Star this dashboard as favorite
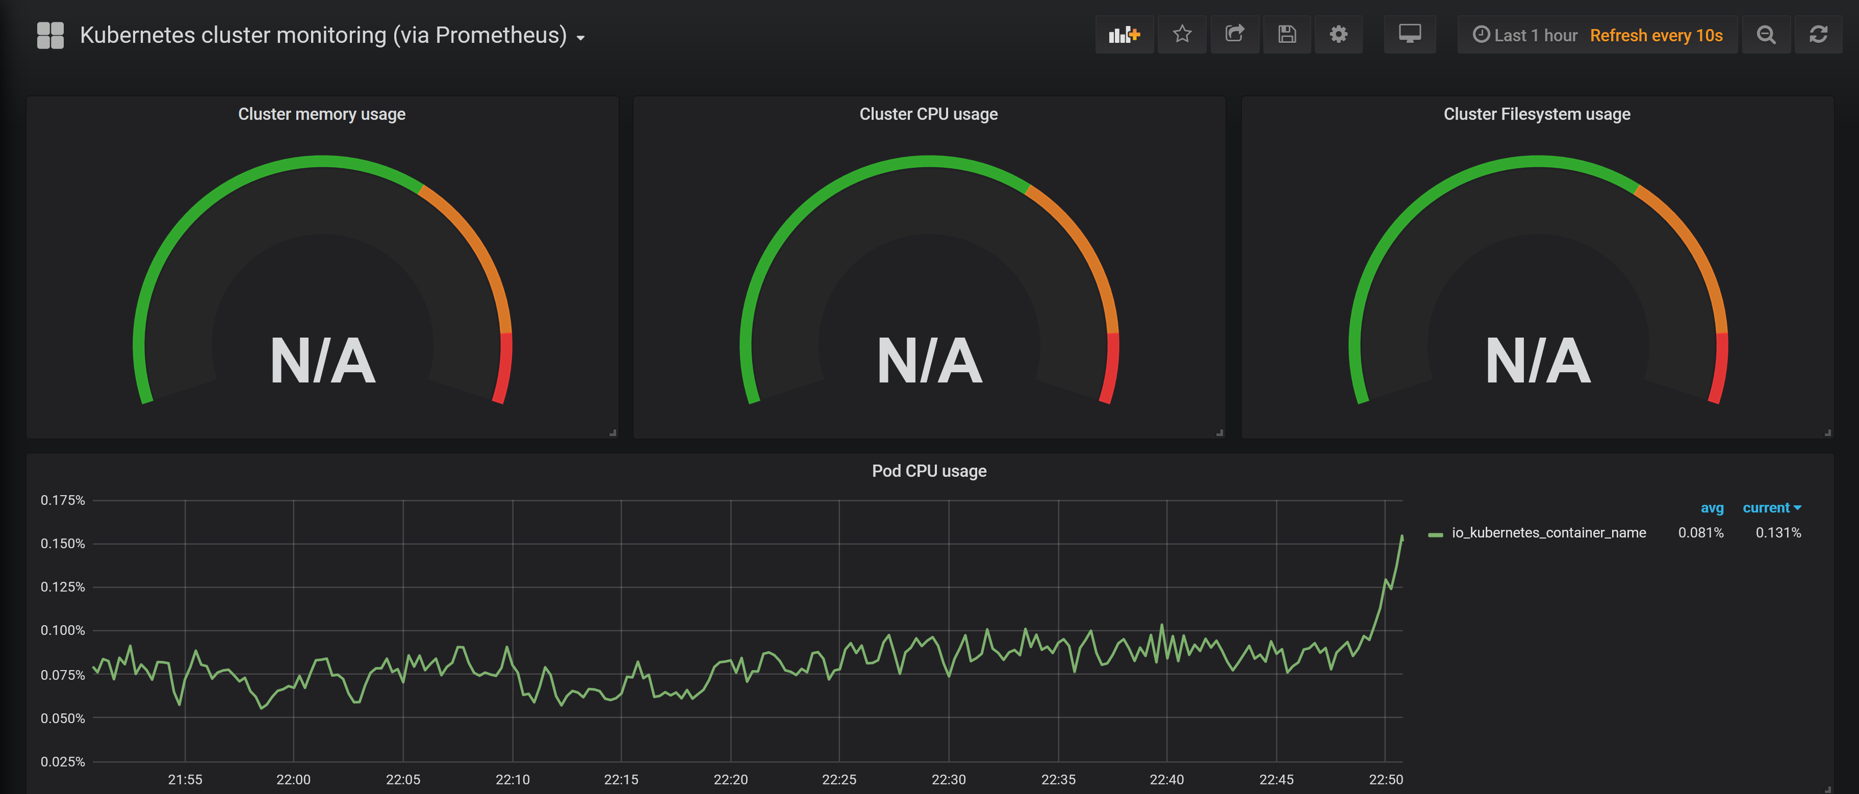The height and width of the screenshot is (794, 1859). click(1181, 35)
